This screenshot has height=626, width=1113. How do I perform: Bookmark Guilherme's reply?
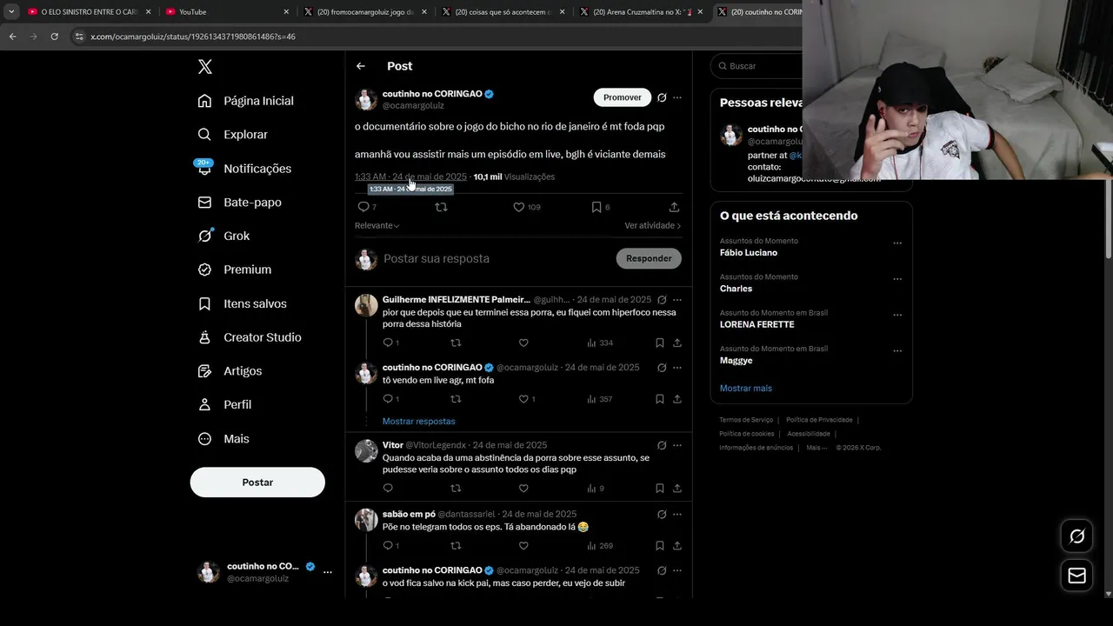(660, 343)
